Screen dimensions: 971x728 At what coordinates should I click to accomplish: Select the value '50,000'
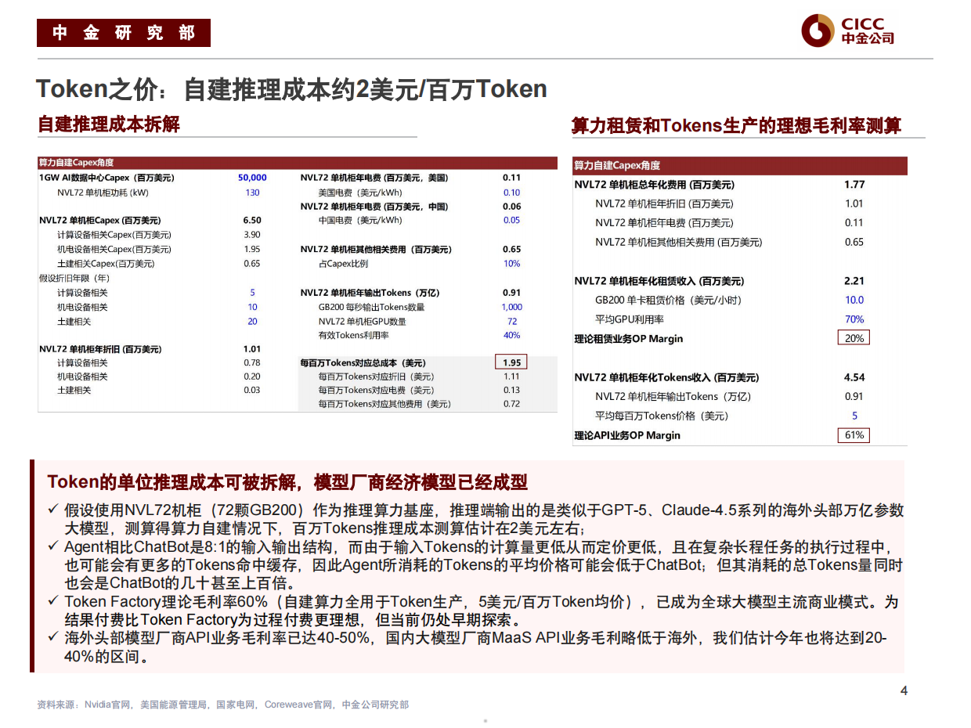(x=252, y=178)
